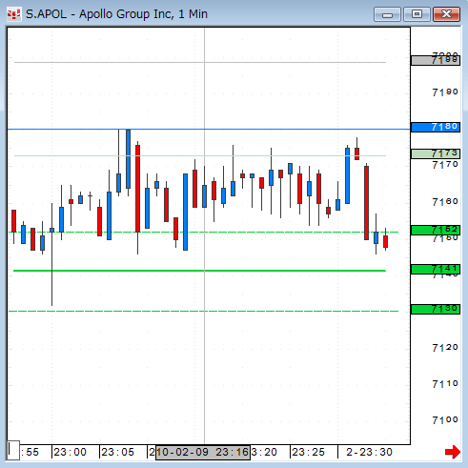468x468 pixels.
Task: Click the 23:25 time axis label
Action: [x=308, y=452]
